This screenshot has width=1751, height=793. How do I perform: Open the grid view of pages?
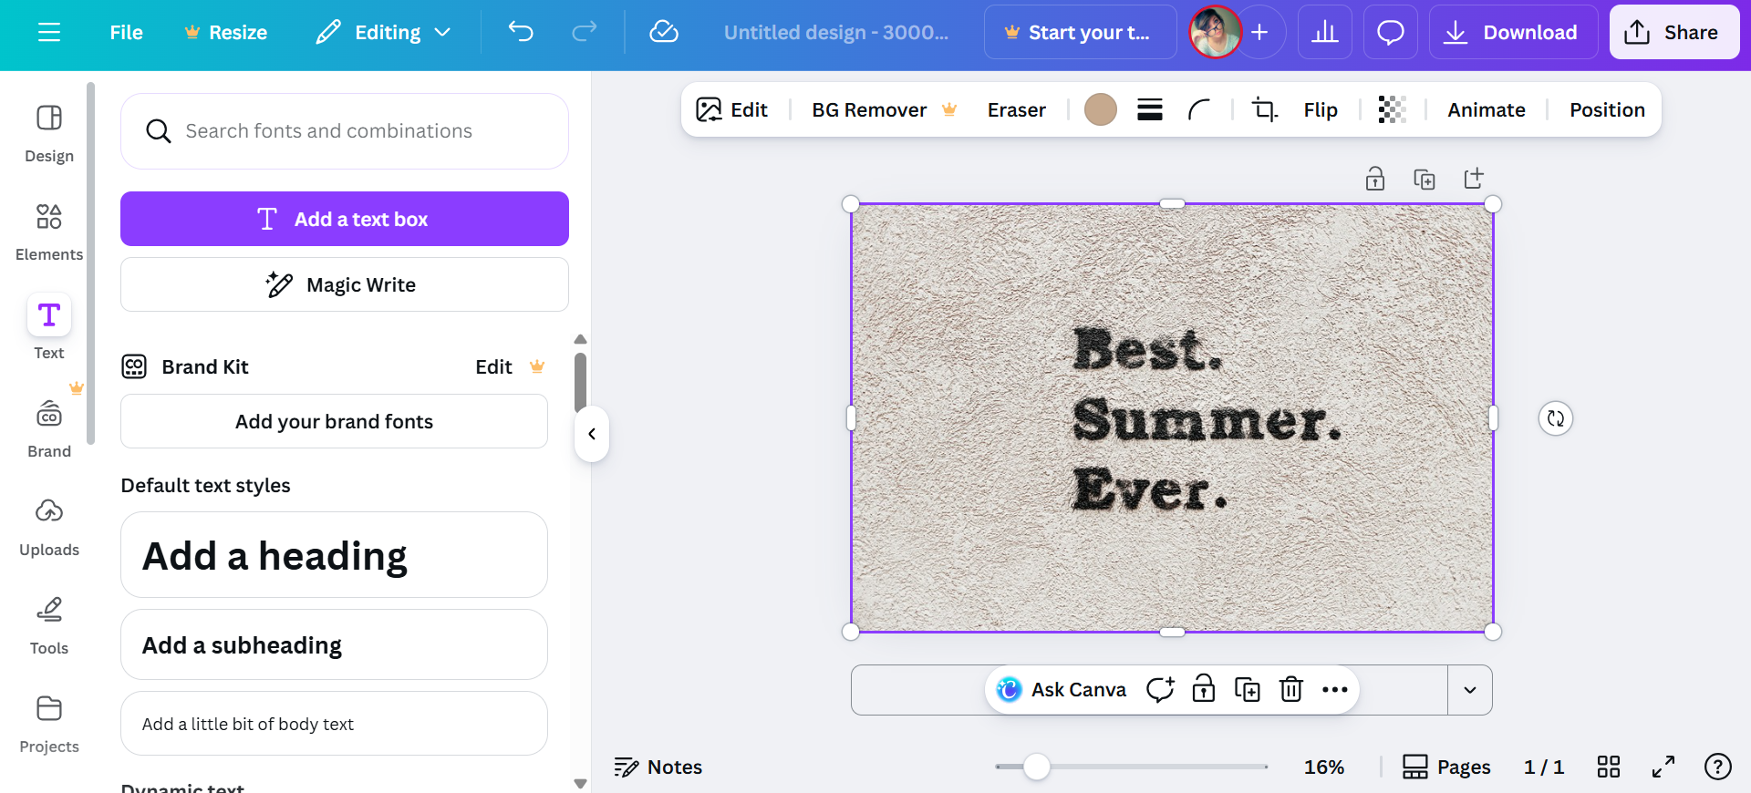coord(1609,767)
